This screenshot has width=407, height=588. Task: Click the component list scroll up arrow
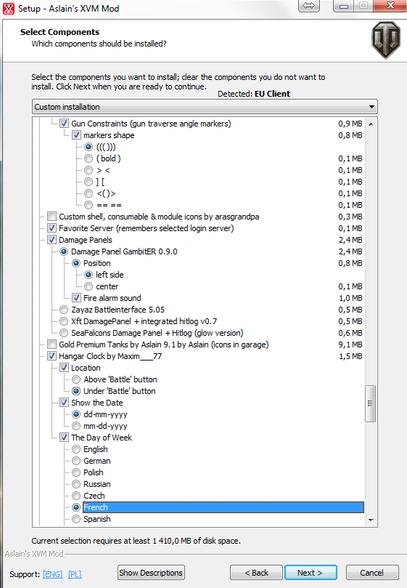tap(371, 124)
